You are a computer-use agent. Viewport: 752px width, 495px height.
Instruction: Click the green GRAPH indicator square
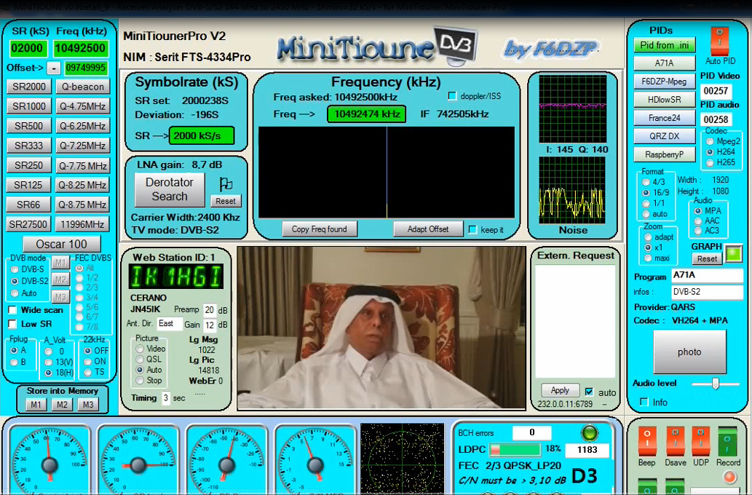click(x=734, y=254)
